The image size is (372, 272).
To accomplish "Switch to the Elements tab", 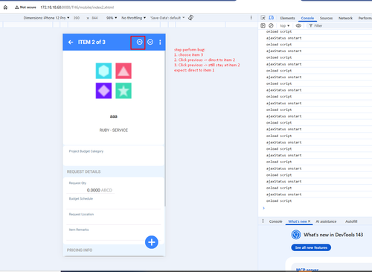I will coord(287,18).
